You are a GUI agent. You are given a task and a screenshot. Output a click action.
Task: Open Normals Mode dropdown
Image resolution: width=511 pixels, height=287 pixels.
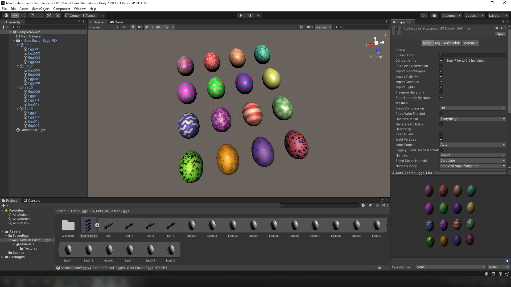[x=473, y=166]
